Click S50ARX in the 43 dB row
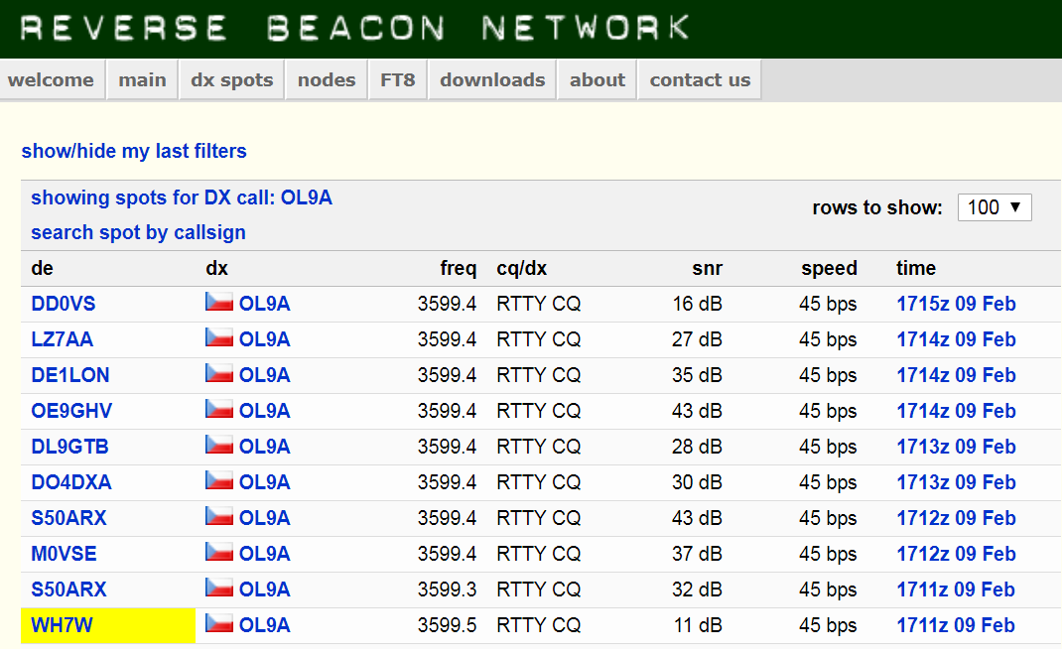 click(x=68, y=518)
